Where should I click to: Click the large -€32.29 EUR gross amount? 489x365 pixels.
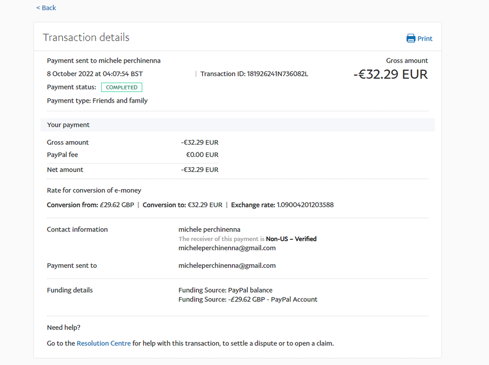click(x=390, y=75)
